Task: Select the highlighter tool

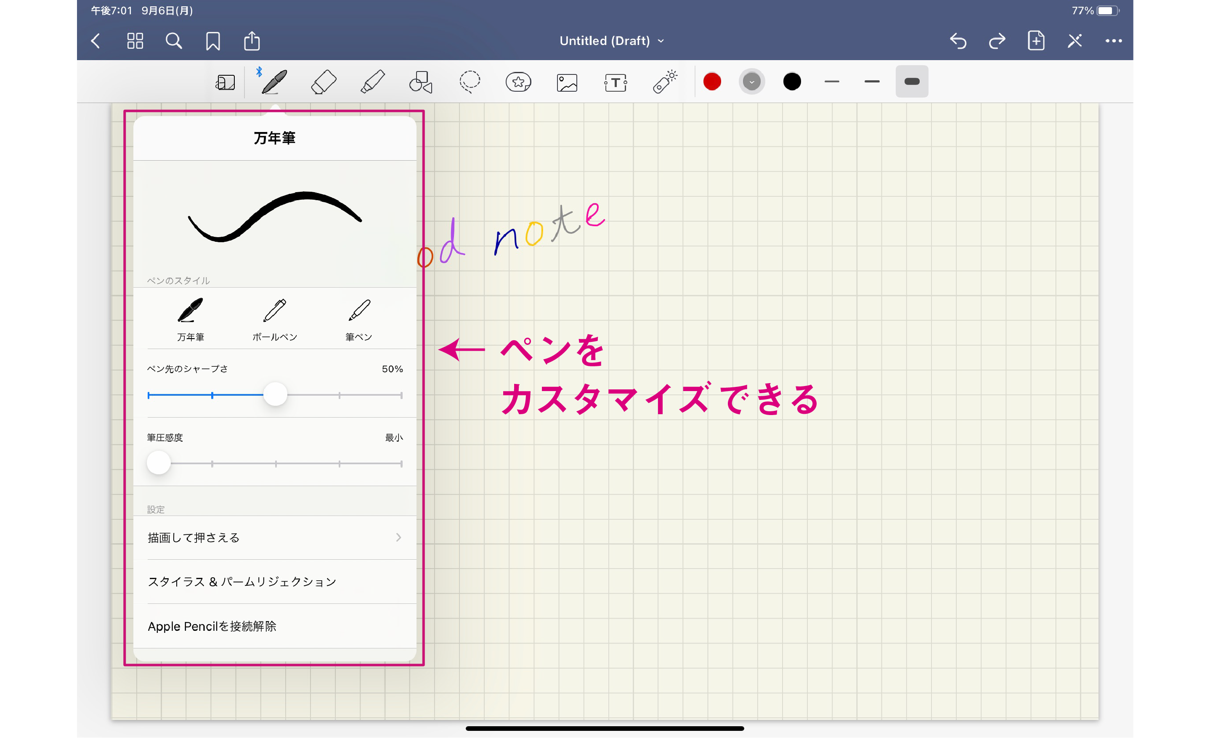Action: click(372, 82)
